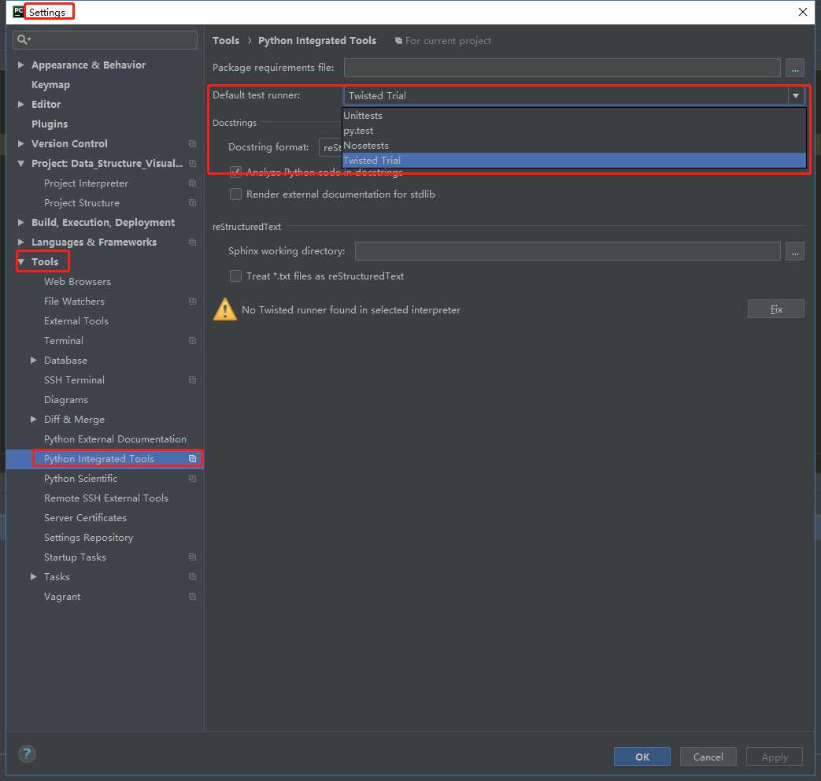This screenshot has width=821, height=781.
Task: Expand the Languages & Frameworks section
Action: point(21,242)
